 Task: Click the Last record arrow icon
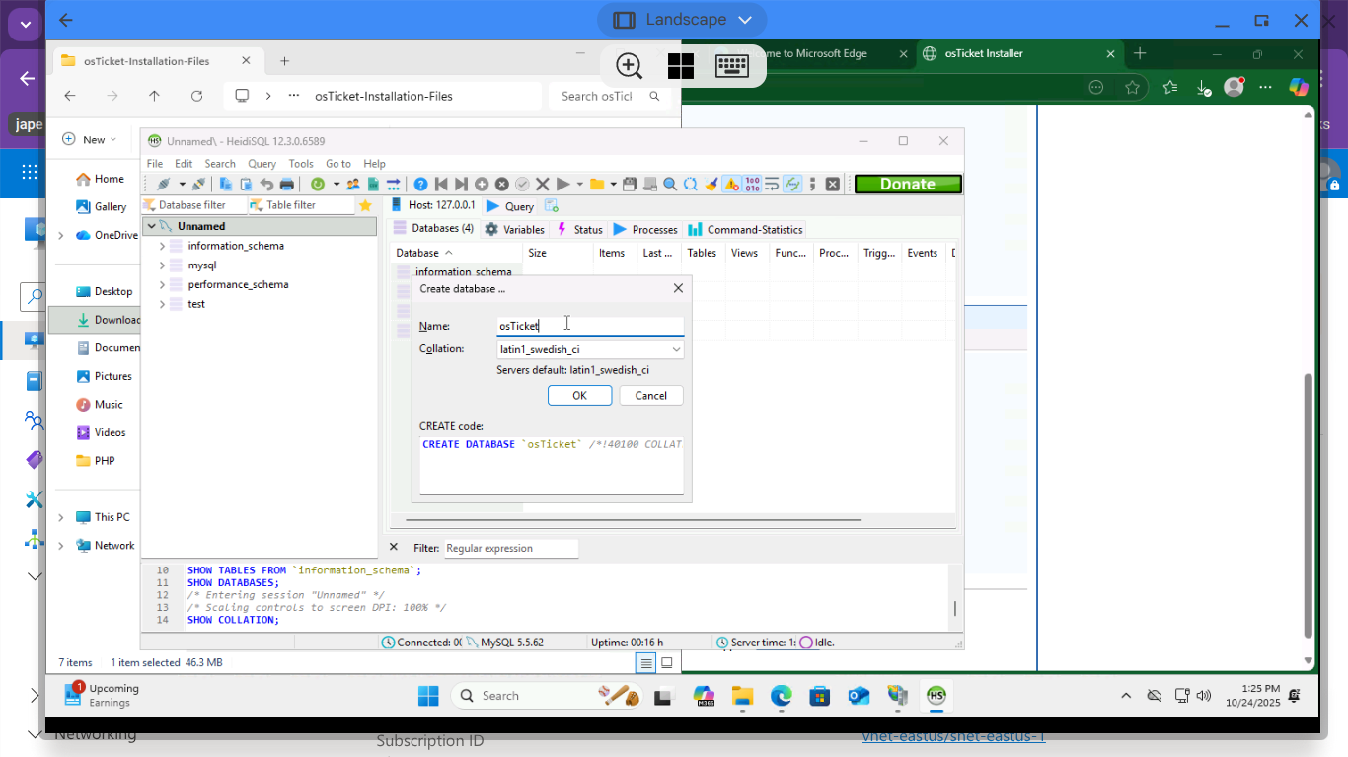tap(461, 184)
